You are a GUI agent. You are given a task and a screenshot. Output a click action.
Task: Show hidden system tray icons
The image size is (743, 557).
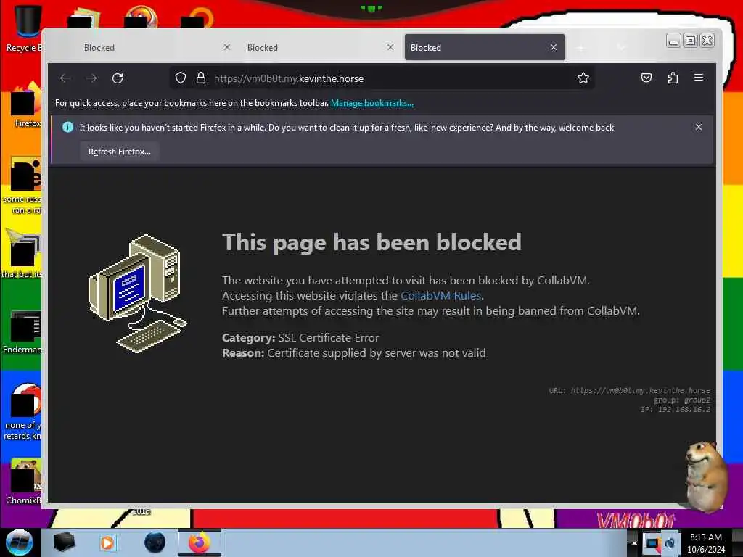click(634, 542)
